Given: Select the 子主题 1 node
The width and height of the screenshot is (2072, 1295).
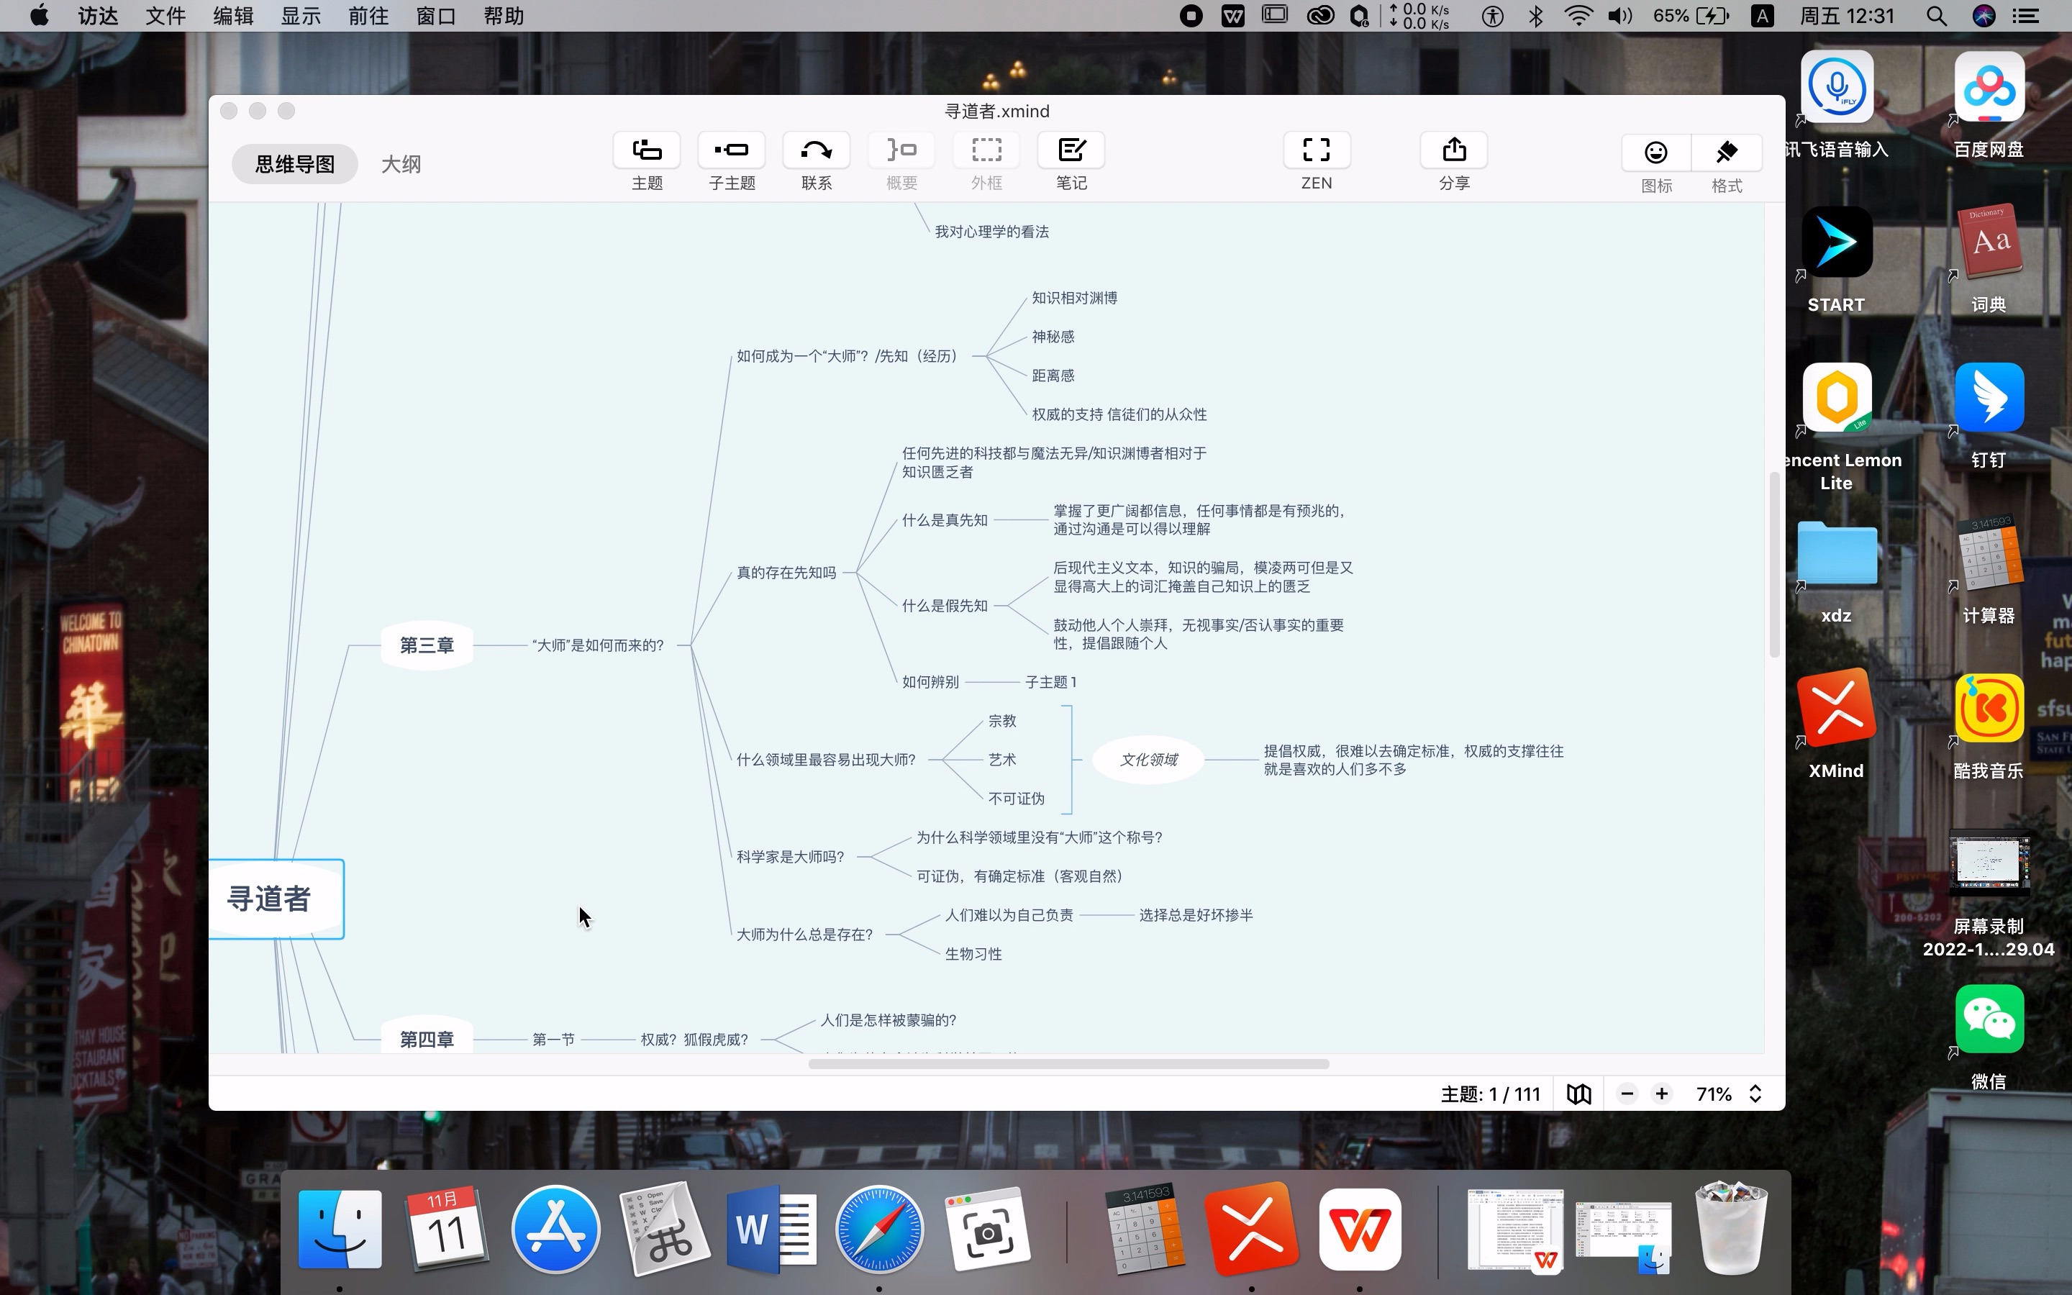Looking at the screenshot, I should (x=1050, y=682).
